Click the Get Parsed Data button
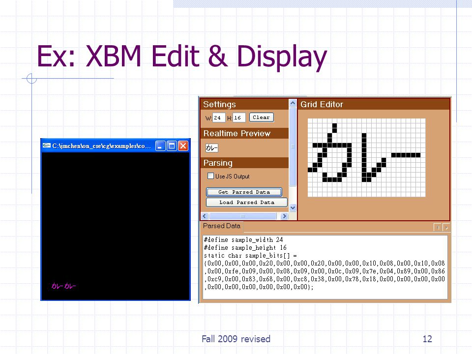The height and width of the screenshot is (354, 472). (x=244, y=192)
